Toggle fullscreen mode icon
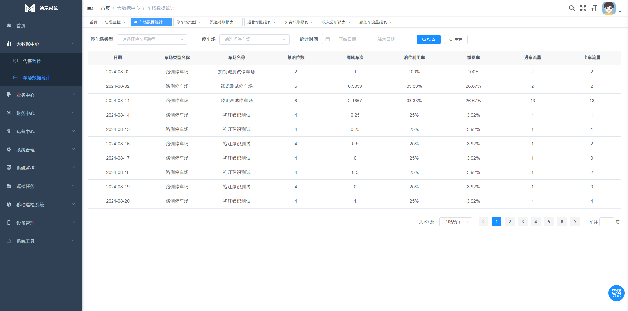 (583, 8)
